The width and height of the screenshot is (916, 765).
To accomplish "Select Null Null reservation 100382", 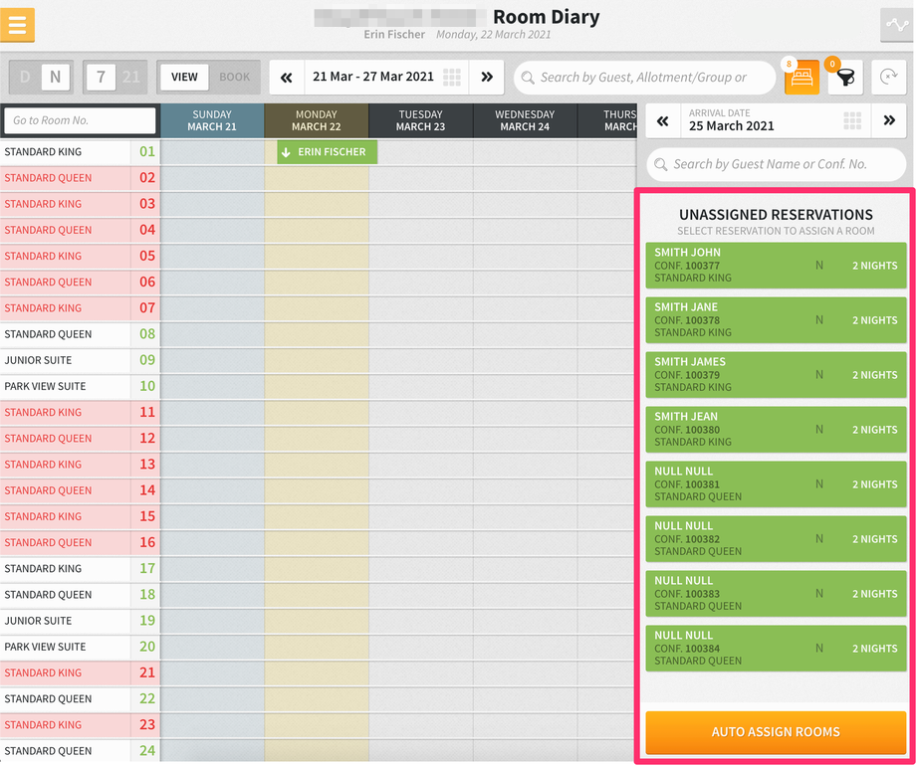I will point(776,538).
